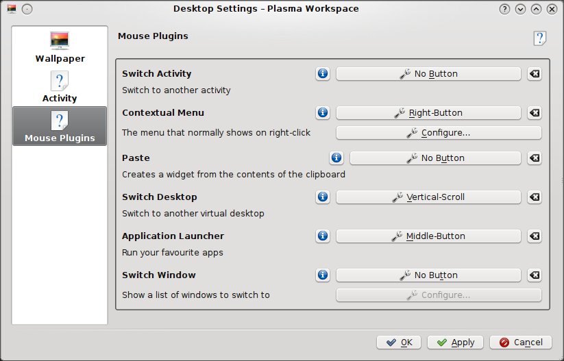The height and width of the screenshot is (361, 564).
Task: Open the help icon next to Mouse Plugins
Action: click(x=539, y=38)
